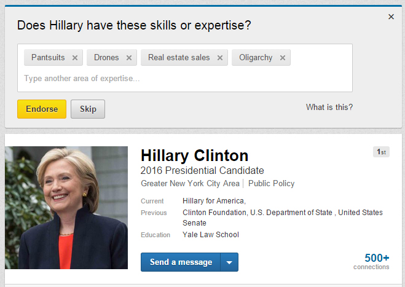
Task: Select the Public Policy industry link
Action: (x=271, y=184)
